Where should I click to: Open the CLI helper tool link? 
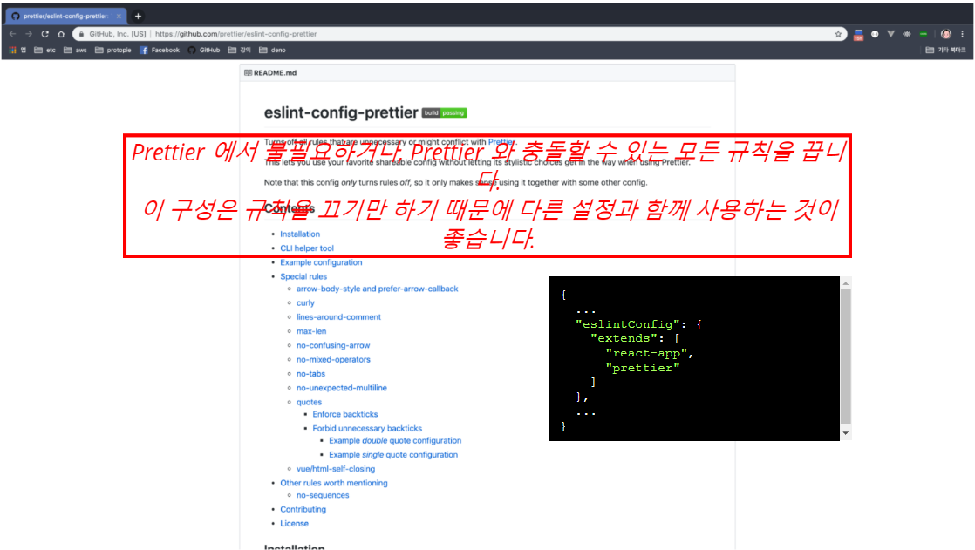pyautogui.click(x=307, y=248)
